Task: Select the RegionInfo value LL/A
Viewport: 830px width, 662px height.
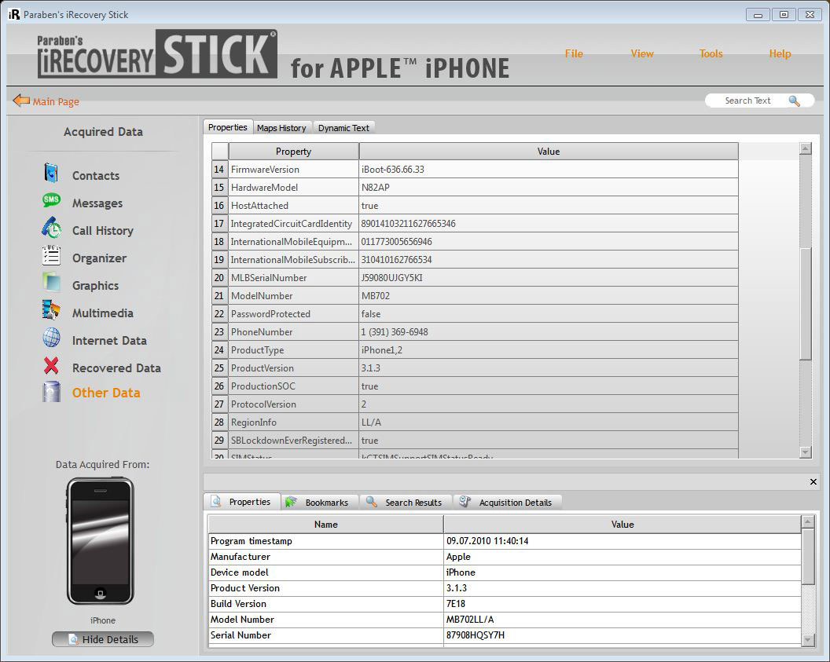Action: [x=371, y=422]
